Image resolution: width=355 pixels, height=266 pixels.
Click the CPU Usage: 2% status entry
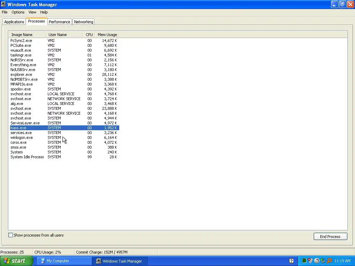pyautogui.click(x=48, y=252)
